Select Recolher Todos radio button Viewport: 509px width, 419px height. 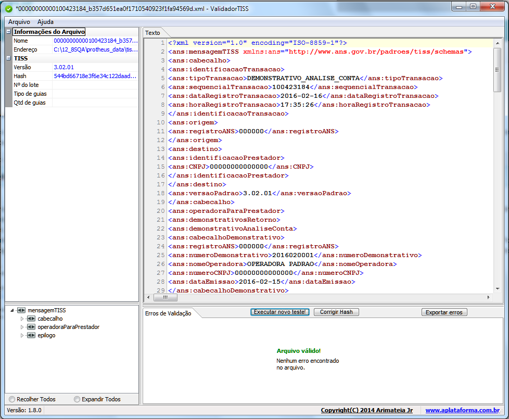pyautogui.click(x=12, y=399)
